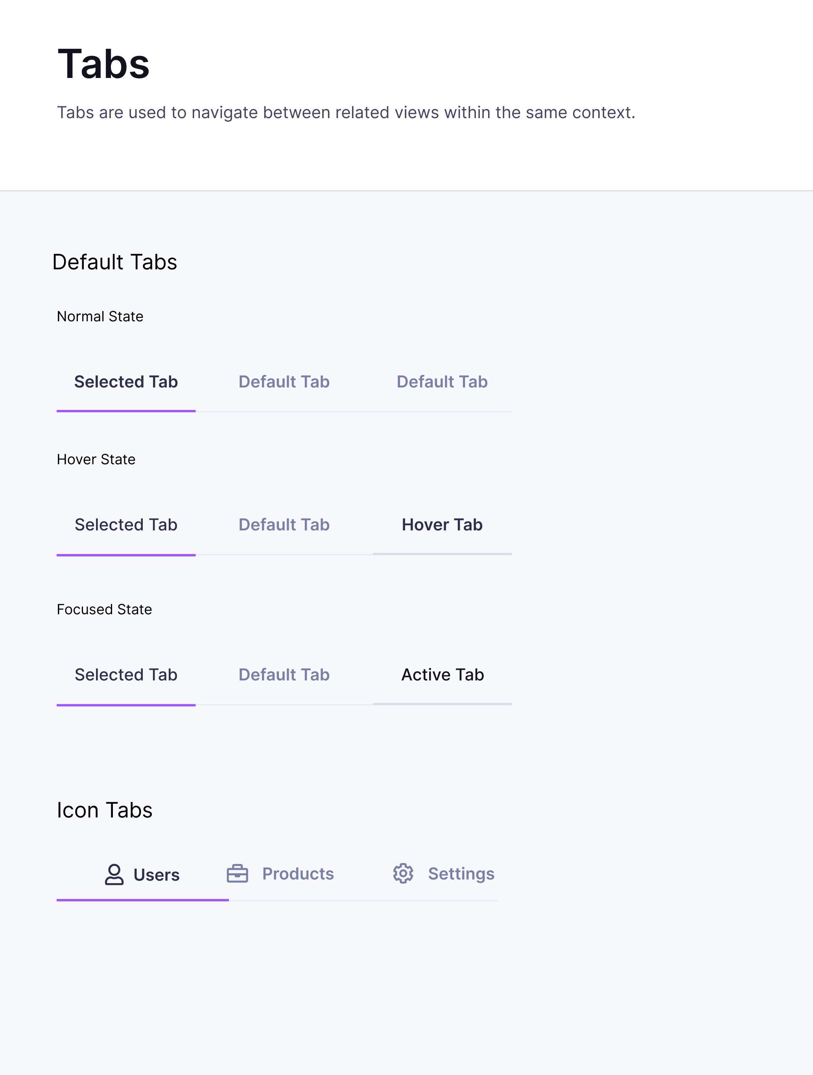The image size is (813, 1075).
Task: Click the Default Tab under Focused State
Action: [284, 675]
